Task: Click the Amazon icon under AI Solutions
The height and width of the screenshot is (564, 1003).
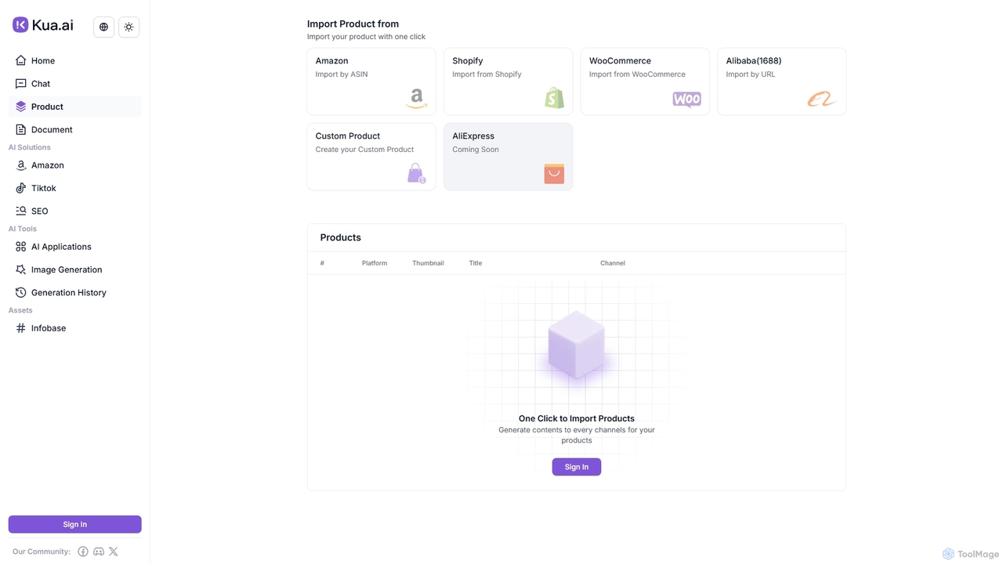Action: [x=21, y=165]
